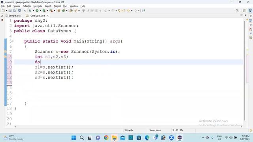Image resolution: width=253 pixels, height=142 pixels.
Task: Open the Help menu
Action: (83, 6)
